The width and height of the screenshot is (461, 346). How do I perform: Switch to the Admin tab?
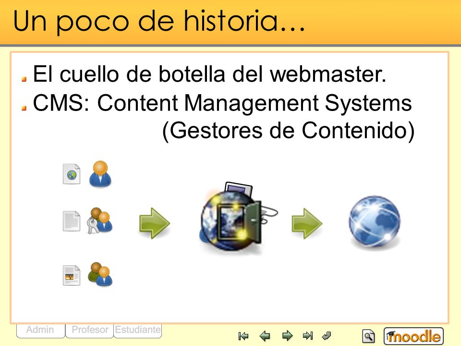click(40, 331)
